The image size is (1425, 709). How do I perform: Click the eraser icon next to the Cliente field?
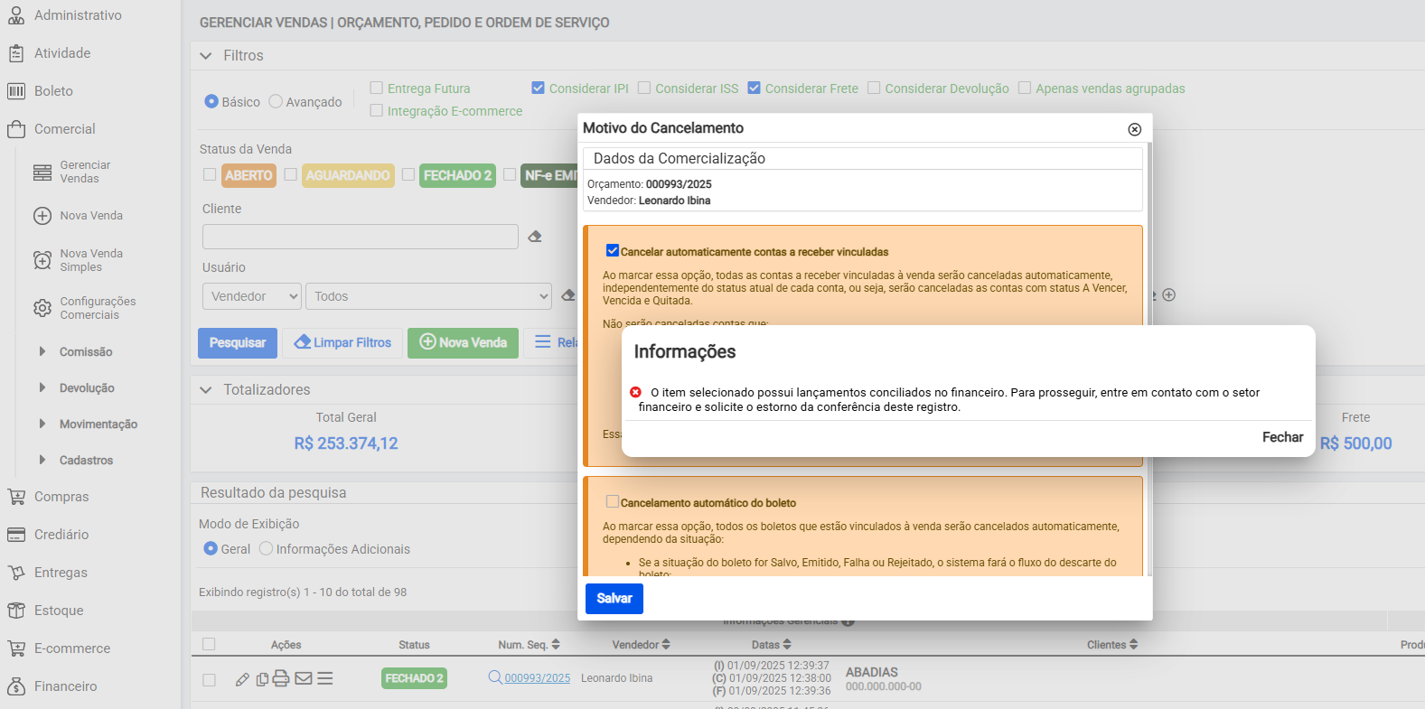pos(535,237)
